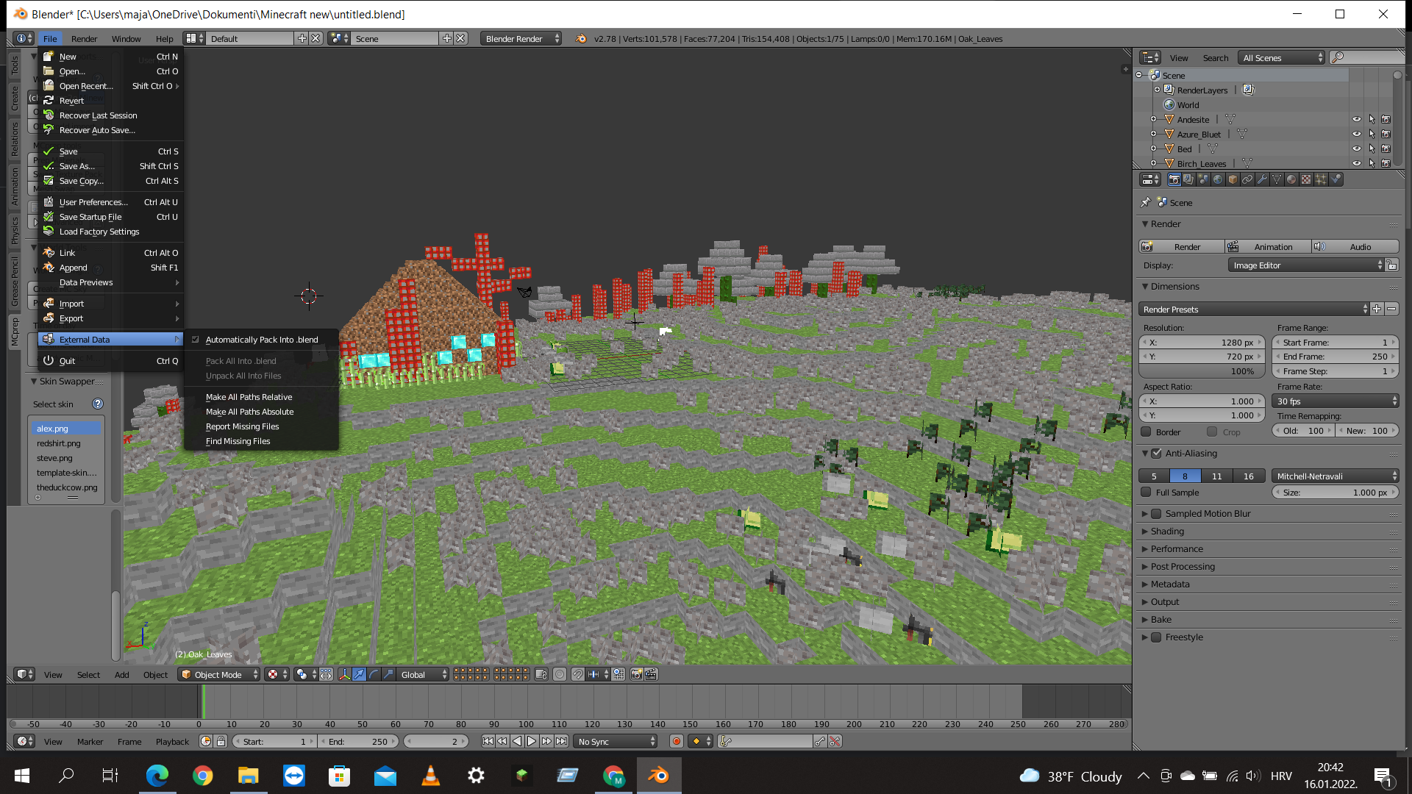Open the Object Mode dropdown
Screen dimensions: 1412x794
pos(217,674)
